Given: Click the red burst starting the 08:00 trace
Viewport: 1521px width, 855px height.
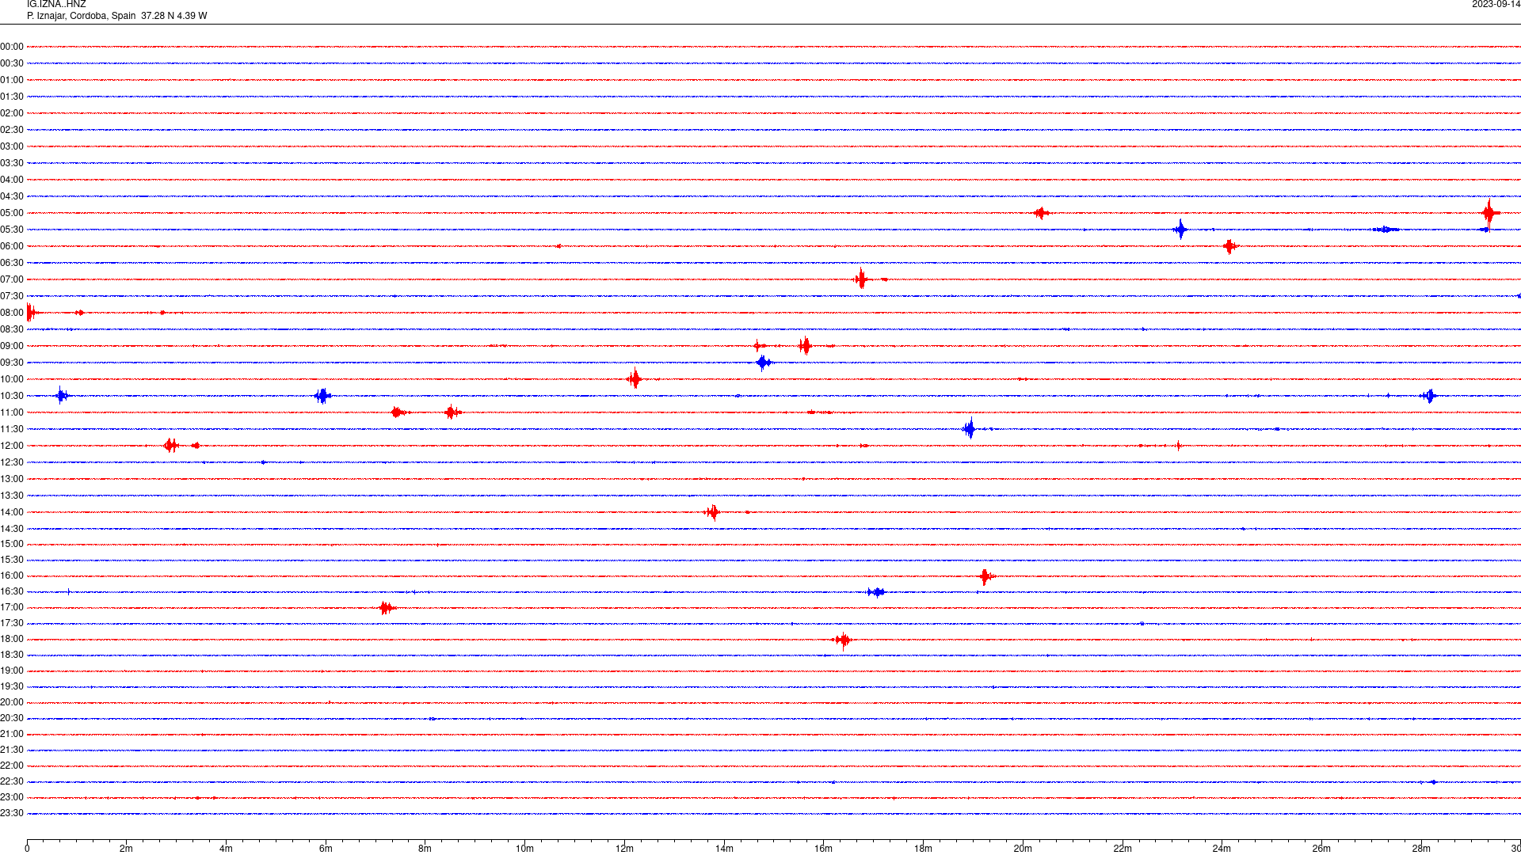Looking at the screenshot, I should tap(31, 313).
